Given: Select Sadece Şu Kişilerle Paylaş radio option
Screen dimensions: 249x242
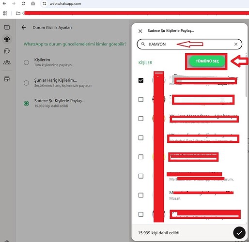Looking at the screenshot, I should pyautogui.click(x=26, y=103).
